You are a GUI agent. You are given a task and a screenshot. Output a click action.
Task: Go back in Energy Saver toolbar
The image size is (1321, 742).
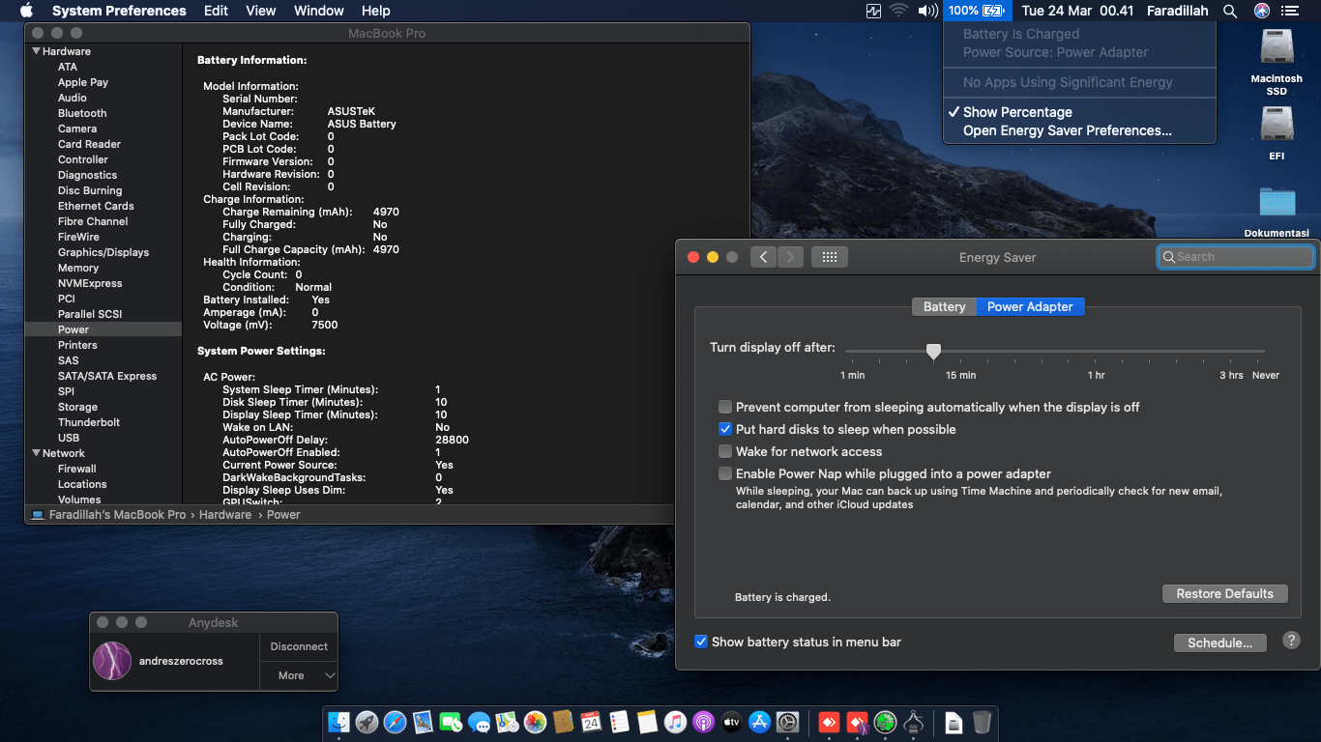tap(764, 257)
